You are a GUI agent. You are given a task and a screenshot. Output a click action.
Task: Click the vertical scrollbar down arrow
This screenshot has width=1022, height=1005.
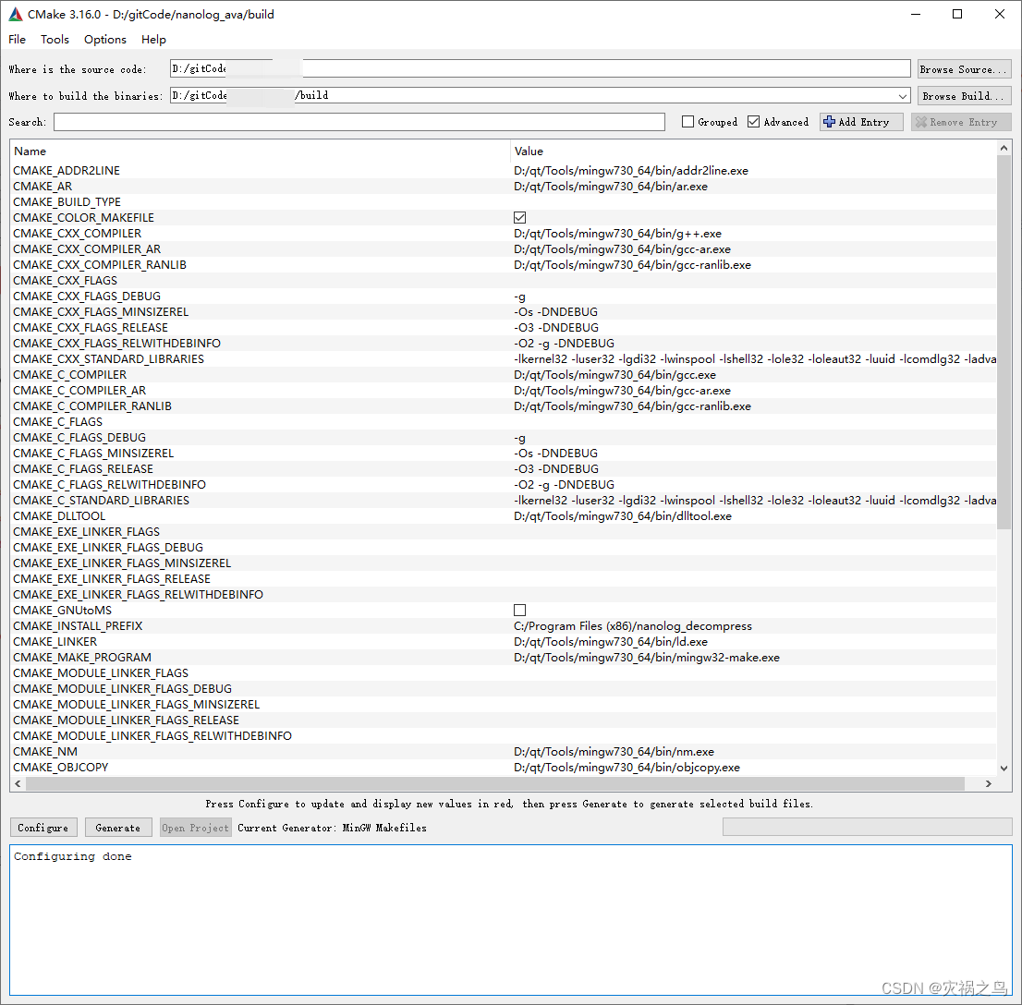point(1004,769)
